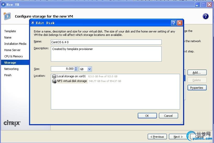Click the Next > wizard button

point(178,137)
